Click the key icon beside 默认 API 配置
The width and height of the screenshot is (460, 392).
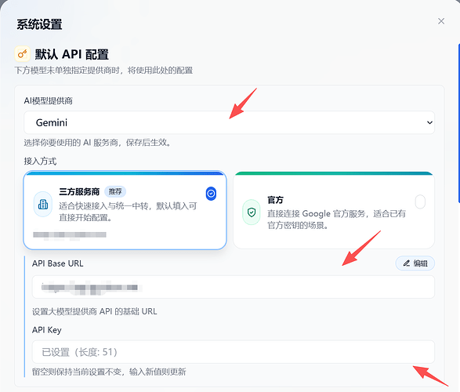pos(22,54)
